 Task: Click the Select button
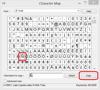72,76
